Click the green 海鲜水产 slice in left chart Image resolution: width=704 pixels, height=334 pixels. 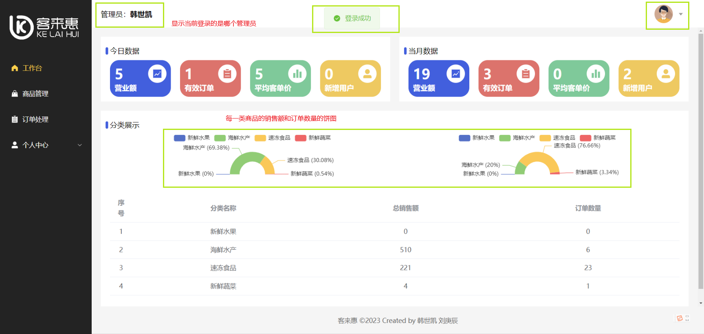(x=243, y=160)
